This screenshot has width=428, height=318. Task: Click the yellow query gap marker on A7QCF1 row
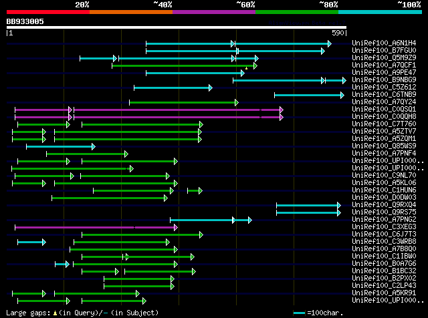(247, 68)
